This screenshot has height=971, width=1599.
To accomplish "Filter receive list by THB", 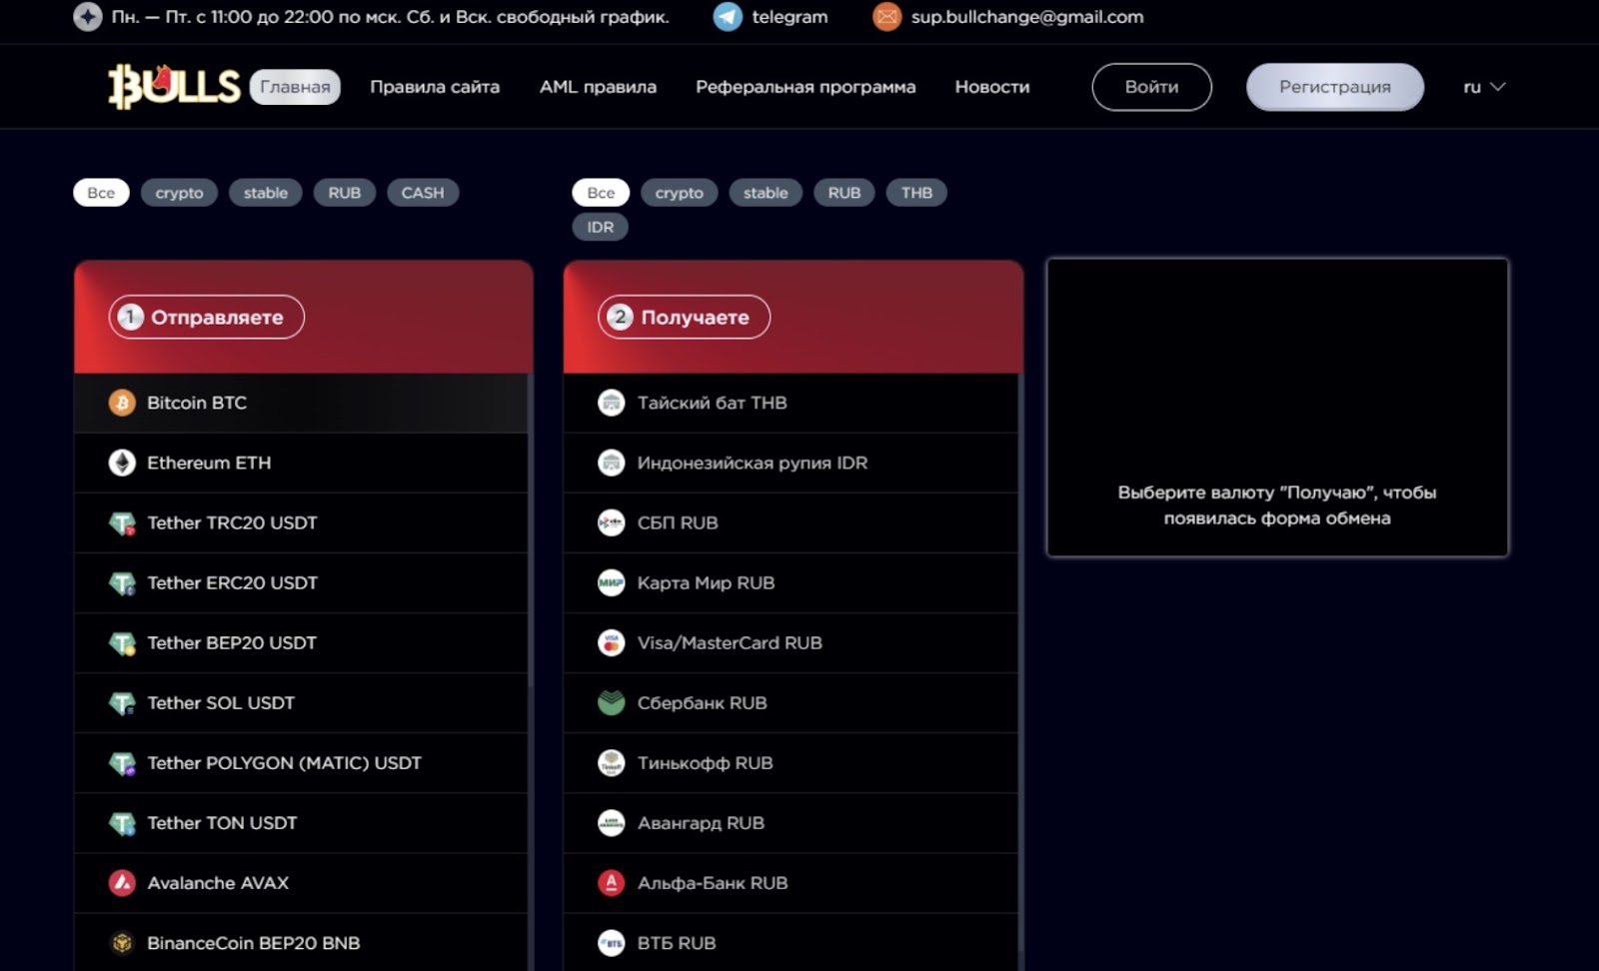I will [915, 193].
